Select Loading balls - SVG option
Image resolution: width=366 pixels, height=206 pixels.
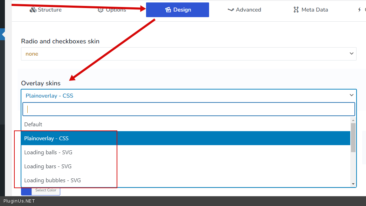(x=48, y=152)
